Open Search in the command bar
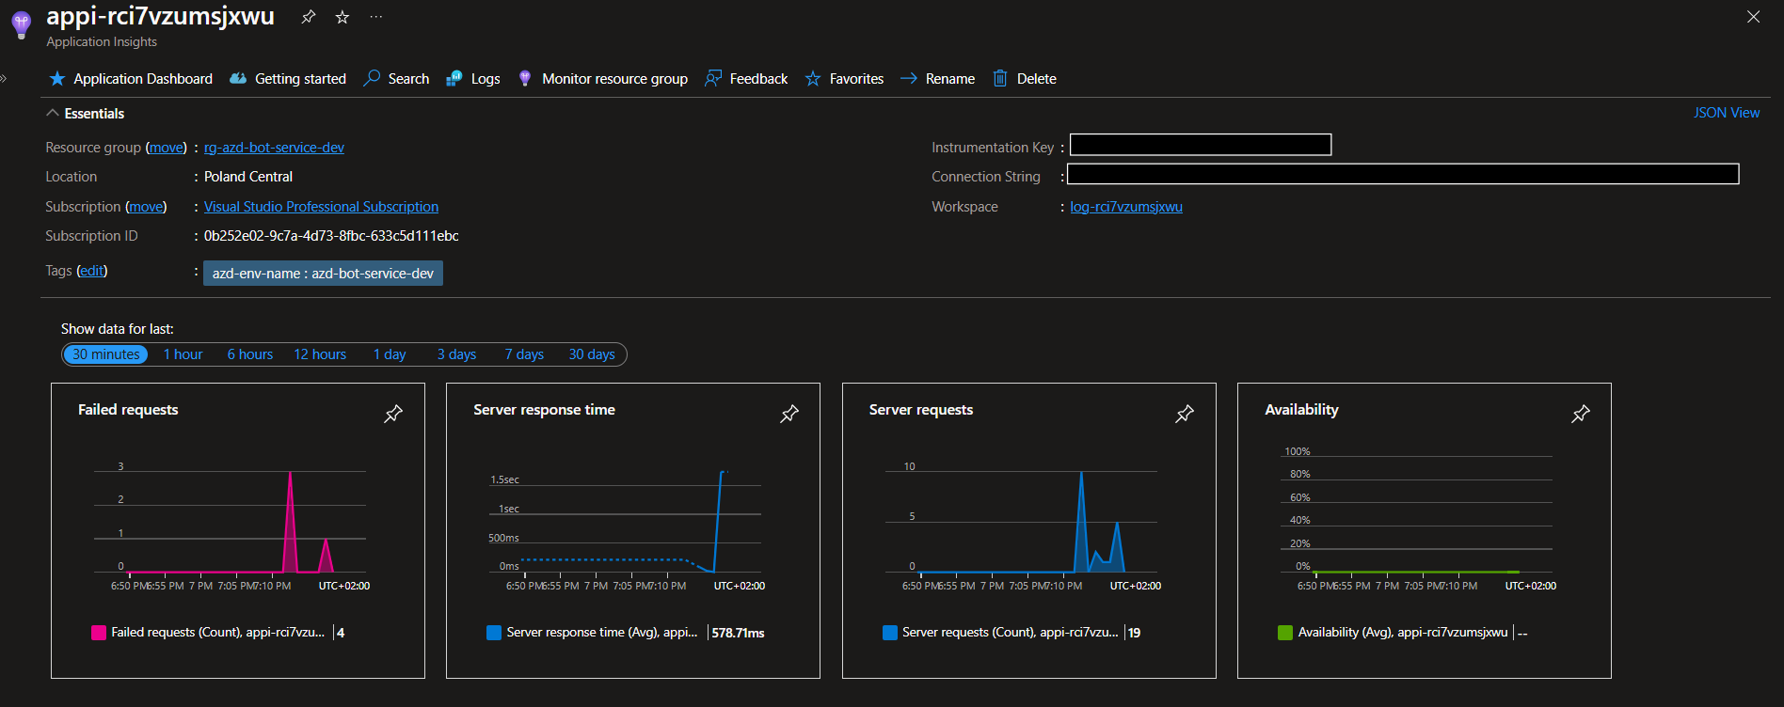 click(x=397, y=79)
